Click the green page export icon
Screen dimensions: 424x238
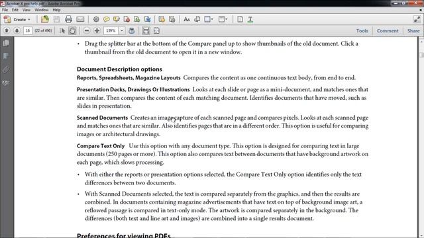(137, 19)
